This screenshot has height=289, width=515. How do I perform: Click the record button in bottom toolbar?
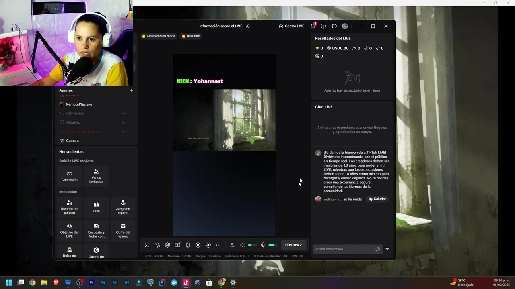[198, 245]
